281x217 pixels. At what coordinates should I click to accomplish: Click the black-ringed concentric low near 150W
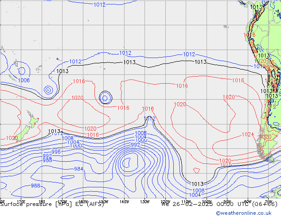tap(105, 98)
